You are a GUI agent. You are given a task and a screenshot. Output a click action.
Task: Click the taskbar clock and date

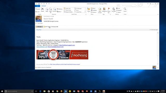tap(163, 91)
